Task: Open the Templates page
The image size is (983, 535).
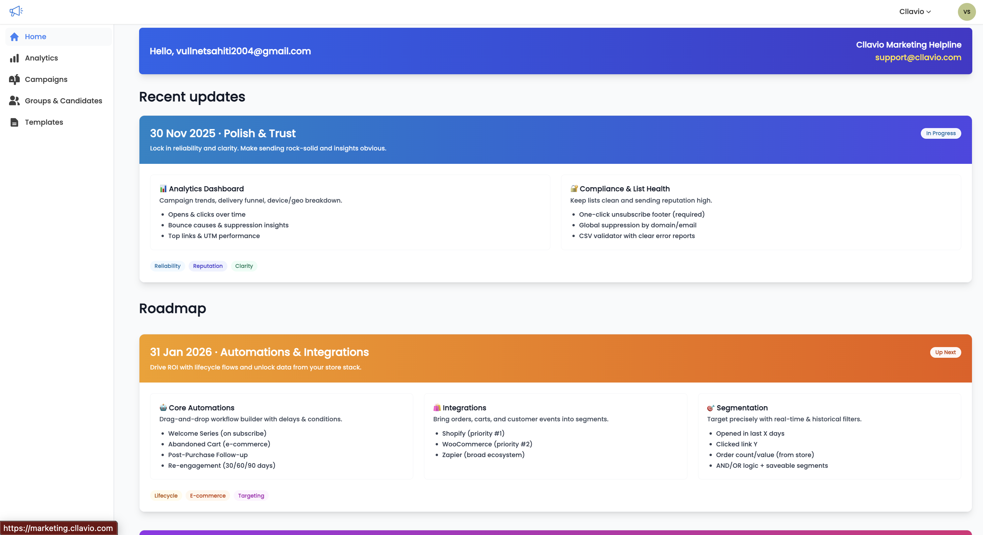Action: click(44, 122)
